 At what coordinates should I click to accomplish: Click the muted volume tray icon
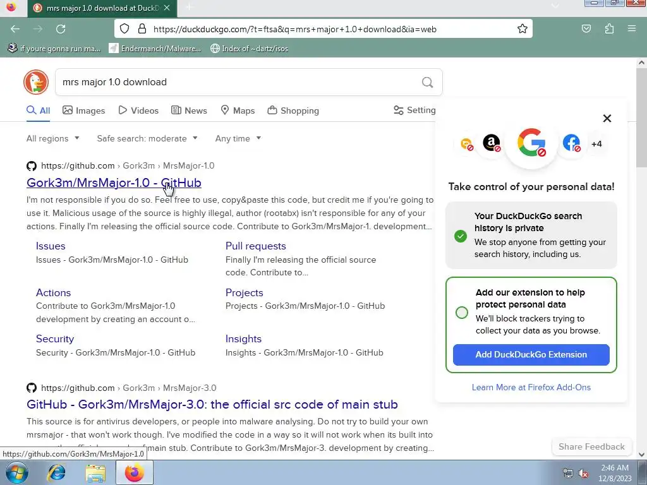point(583,474)
